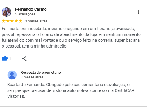The image size is (147, 107).
Task: Open the reviewer name Fernando Carmo
Action: [x=31, y=9]
